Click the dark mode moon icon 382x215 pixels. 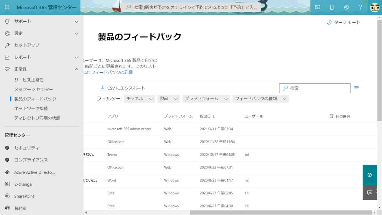[329, 22]
